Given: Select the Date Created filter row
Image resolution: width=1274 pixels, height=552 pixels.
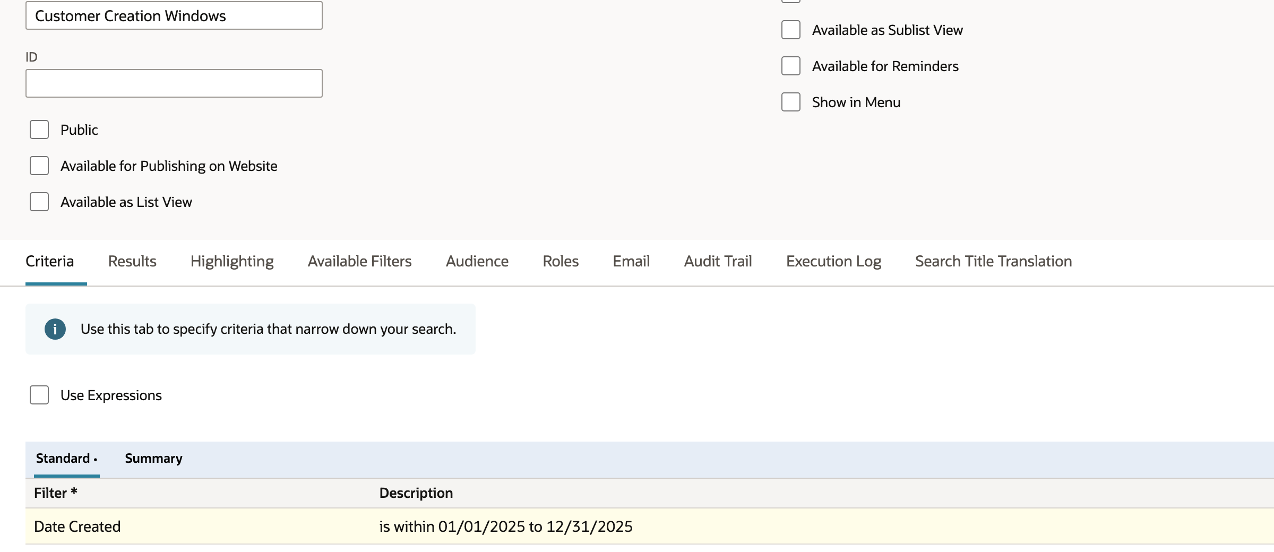Looking at the screenshot, I should tap(650, 527).
